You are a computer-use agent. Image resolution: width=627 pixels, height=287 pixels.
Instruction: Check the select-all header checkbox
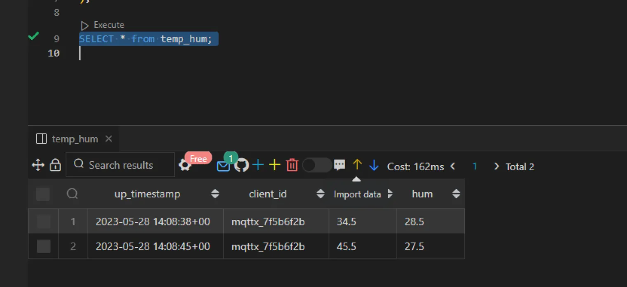(x=43, y=194)
